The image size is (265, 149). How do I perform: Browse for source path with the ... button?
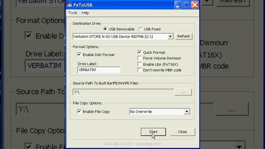183,92
